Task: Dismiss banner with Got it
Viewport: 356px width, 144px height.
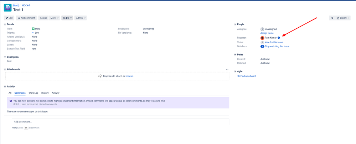Action: (x=16, y=104)
